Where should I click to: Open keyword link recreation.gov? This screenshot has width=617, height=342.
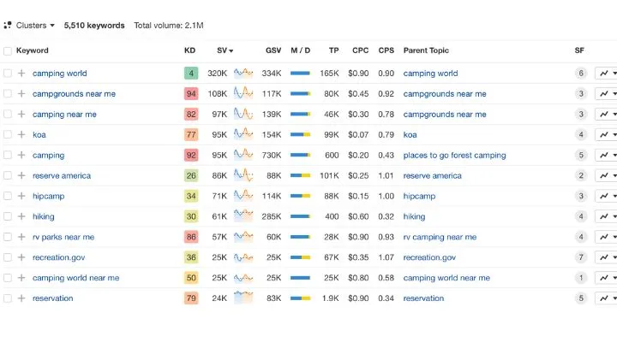(58, 257)
